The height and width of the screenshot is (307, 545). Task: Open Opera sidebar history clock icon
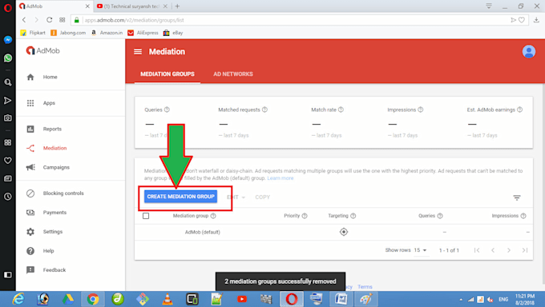8,197
